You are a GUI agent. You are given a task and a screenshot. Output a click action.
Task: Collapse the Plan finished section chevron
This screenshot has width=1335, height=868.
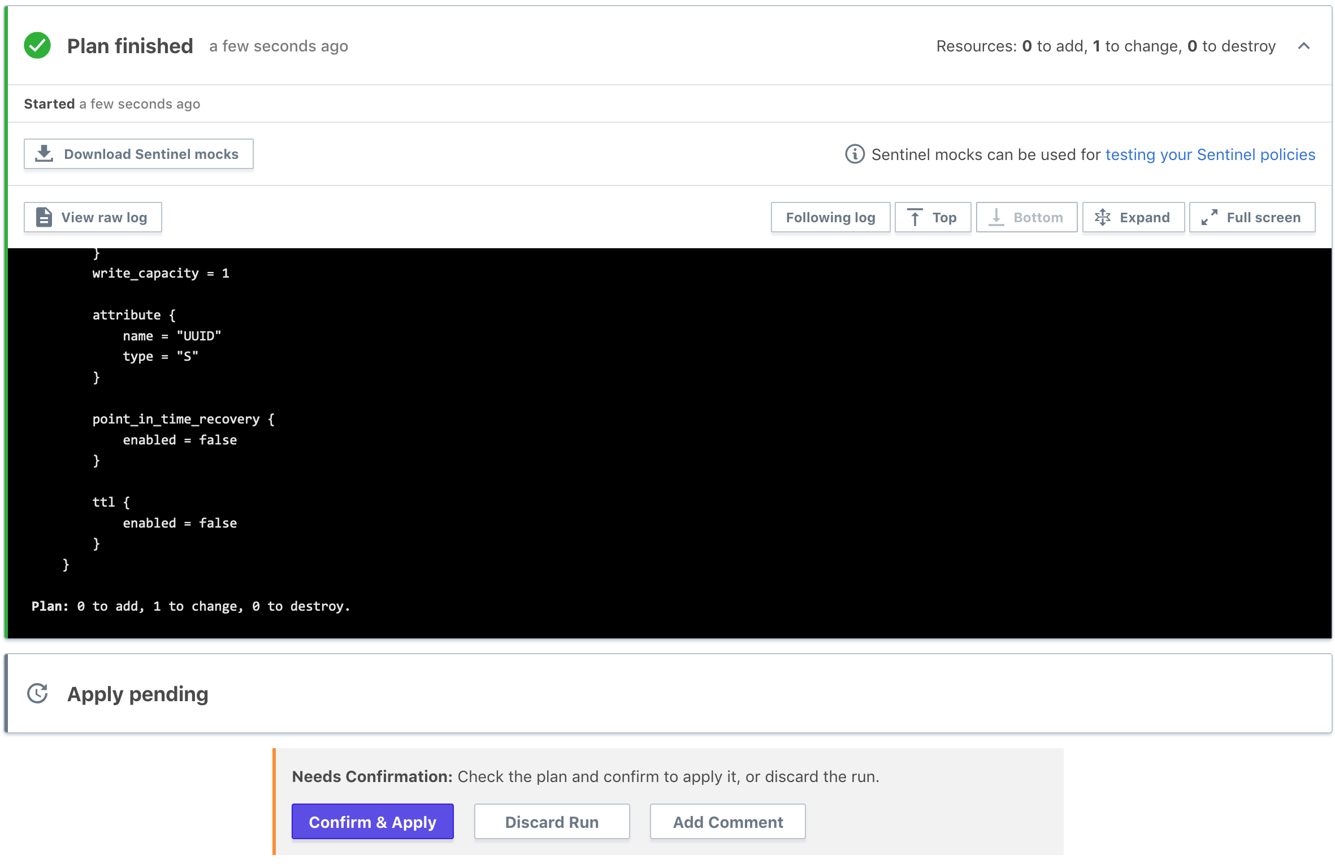click(1303, 46)
